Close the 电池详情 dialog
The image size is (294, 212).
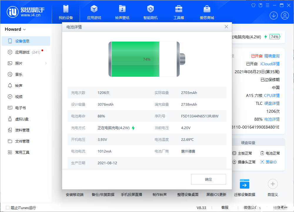(226, 27)
